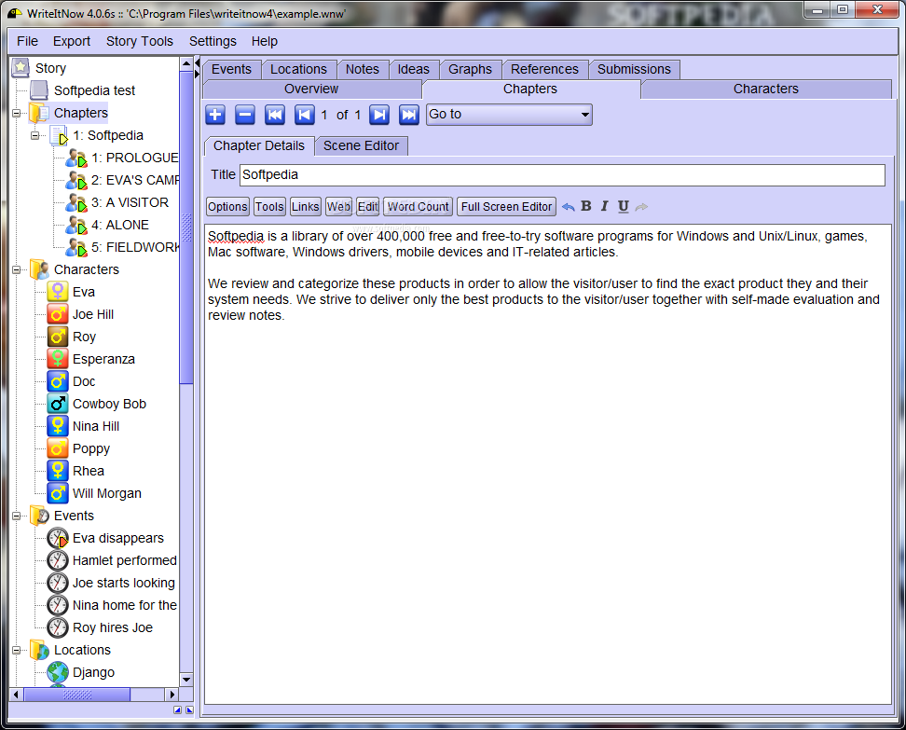Go to next chapter arrow button
Image resolution: width=906 pixels, height=730 pixels.
coord(379,115)
